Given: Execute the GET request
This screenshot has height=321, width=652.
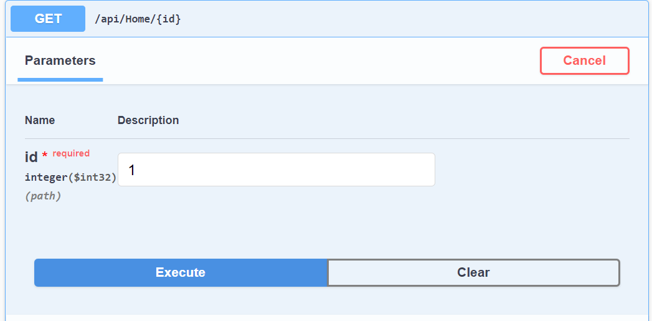Looking at the screenshot, I should tap(181, 273).
